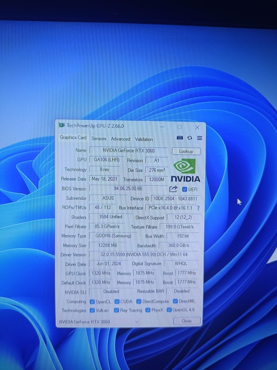Switch to the Advanced tab
The height and width of the screenshot is (370, 277).
coord(120,139)
